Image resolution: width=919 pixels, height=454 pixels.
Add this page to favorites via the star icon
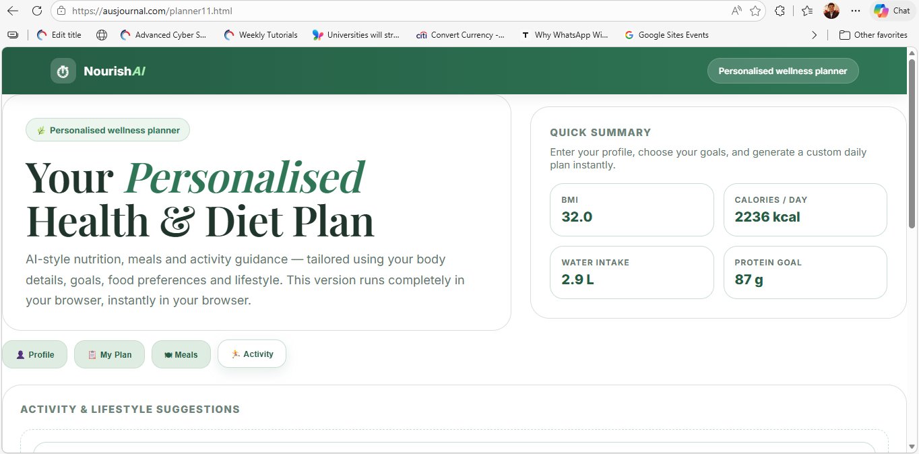pos(755,11)
